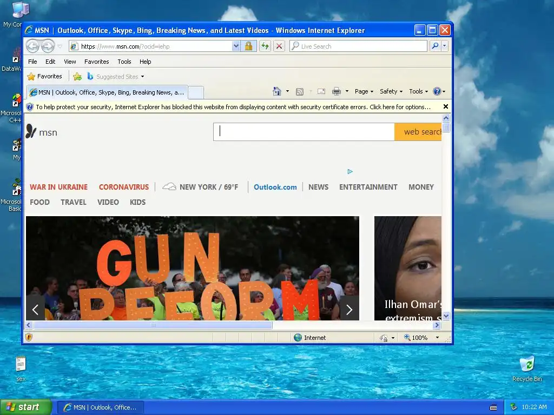This screenshot has width=554, height=415.
Task: Open the Tools menu in menu bar
Action: click(x=124, y=62)
